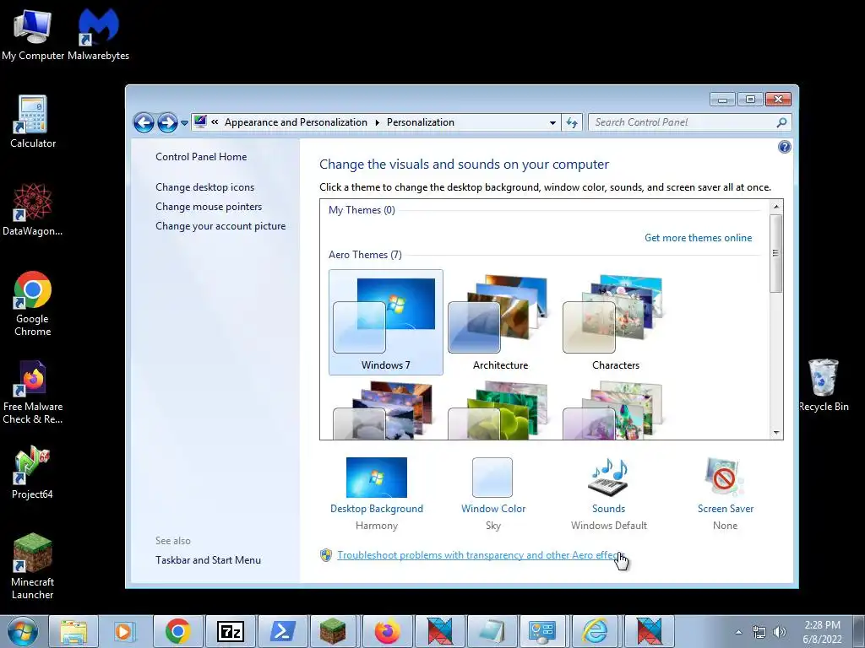Click the theme list scrollbar thumb

click(775, 253)
